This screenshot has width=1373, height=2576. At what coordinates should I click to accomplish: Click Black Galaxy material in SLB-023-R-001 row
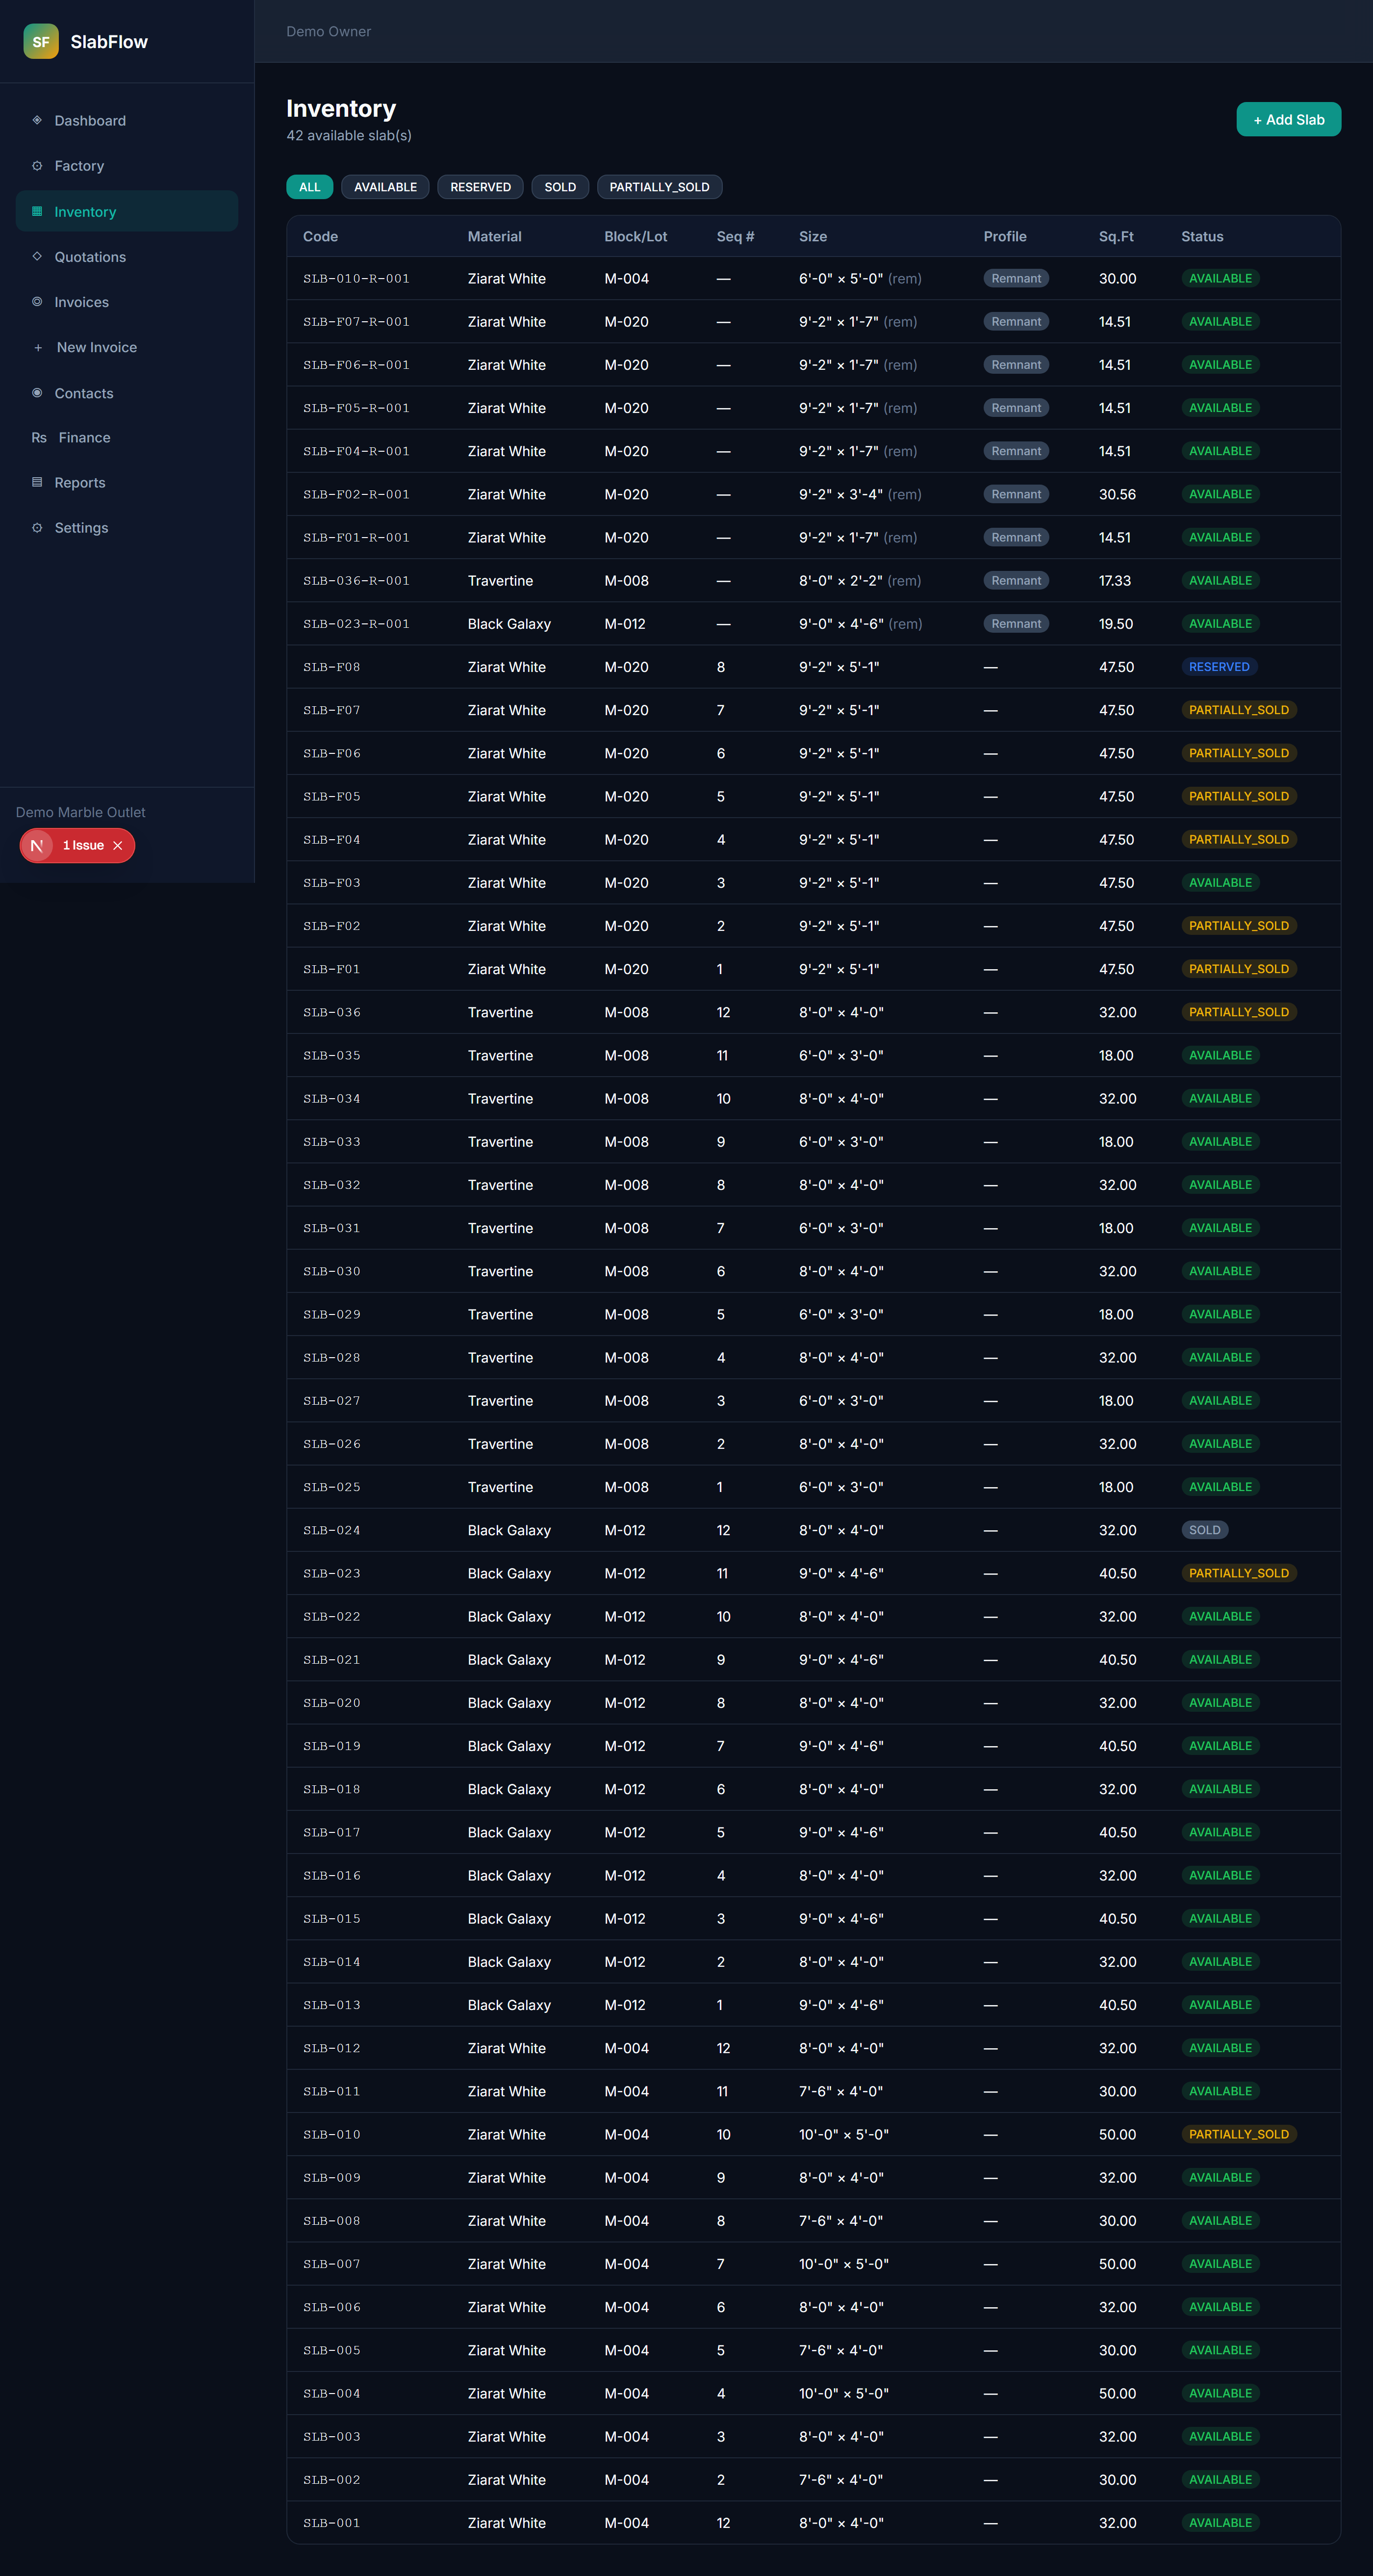coord(509,624)
